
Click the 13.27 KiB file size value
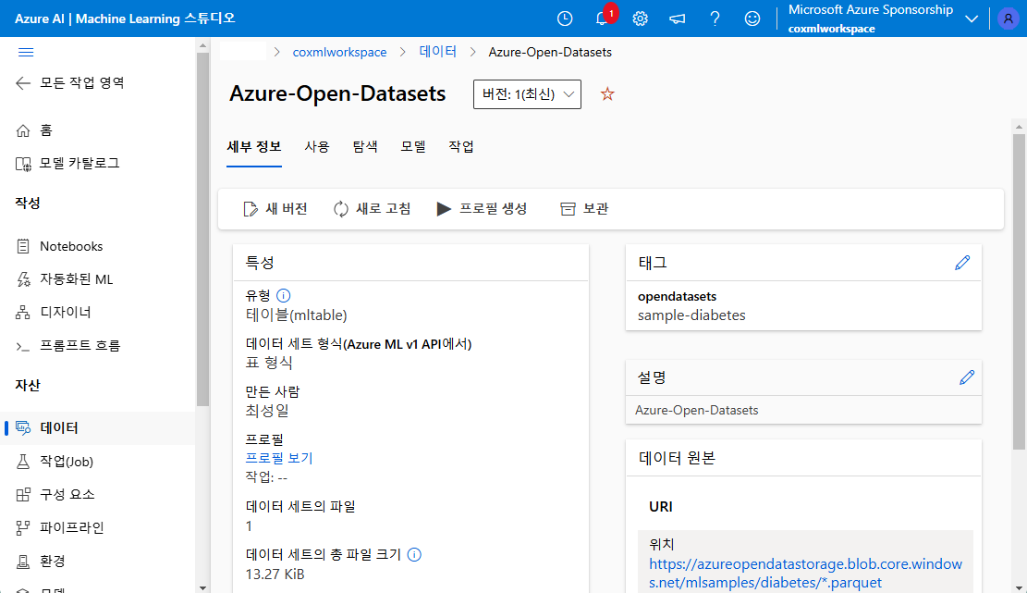[x=275, y=574]
